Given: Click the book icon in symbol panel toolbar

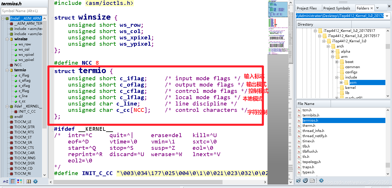Looking at the screenshot, I should [x=29, y=181].
